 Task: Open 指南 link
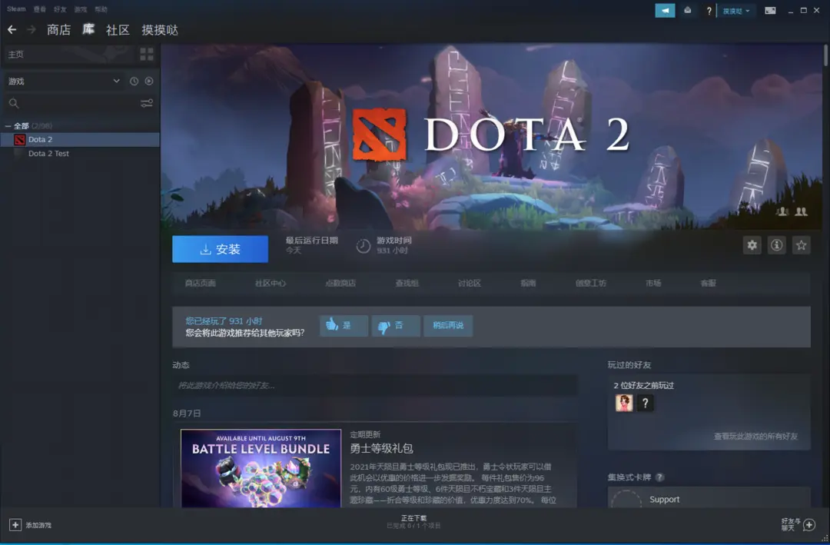point(528,284)
